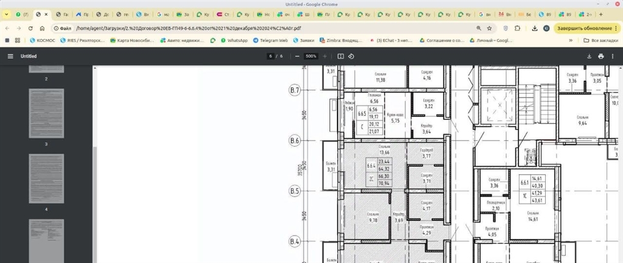This screenshot has width=623, height=263.
Task: Switch to the Google мо tab
Action: coord(163,14)
